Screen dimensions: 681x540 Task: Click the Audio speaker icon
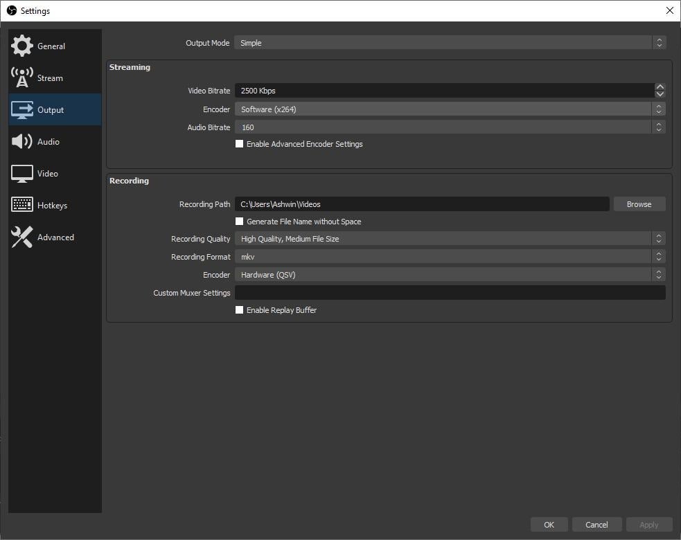coord(22,141)
